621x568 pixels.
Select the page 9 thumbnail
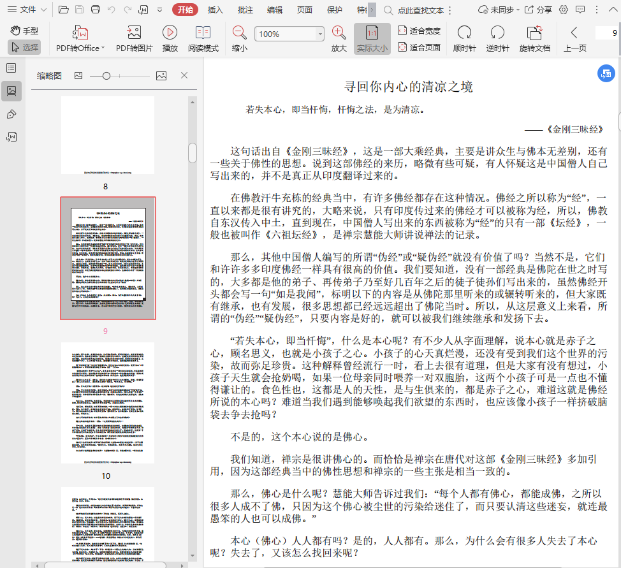coord(108,258)
